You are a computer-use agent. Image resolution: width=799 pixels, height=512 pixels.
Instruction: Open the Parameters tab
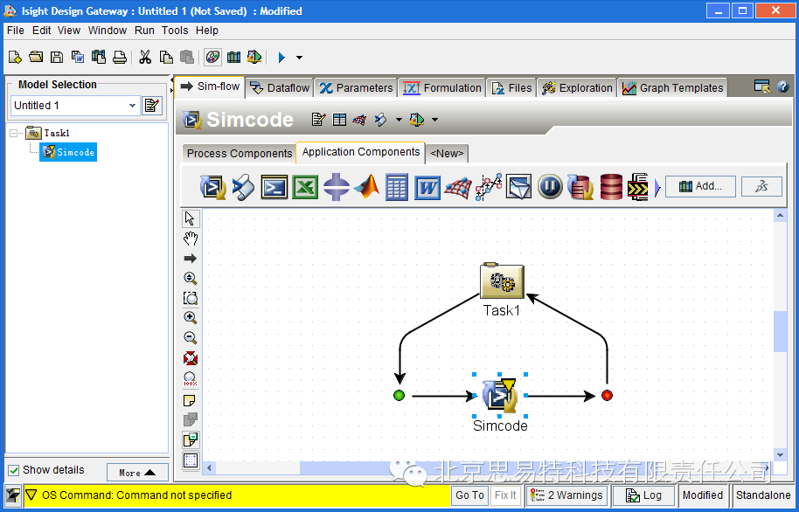(356, 88)
